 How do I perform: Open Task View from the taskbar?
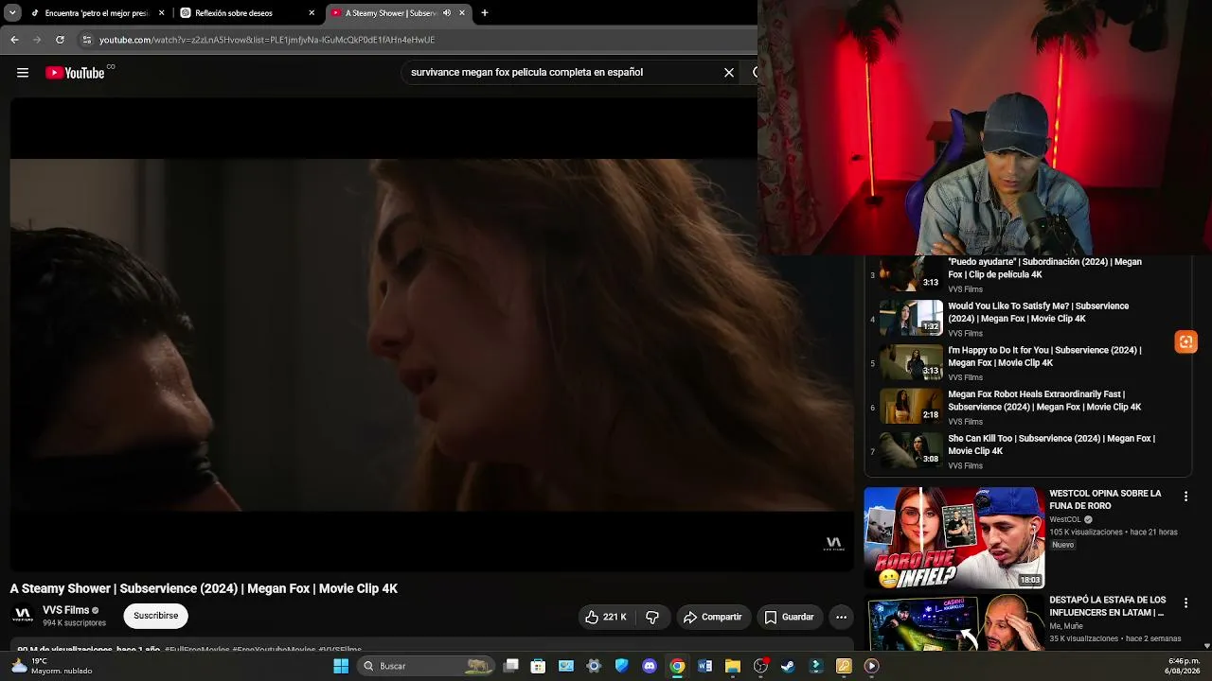[511, 666]
